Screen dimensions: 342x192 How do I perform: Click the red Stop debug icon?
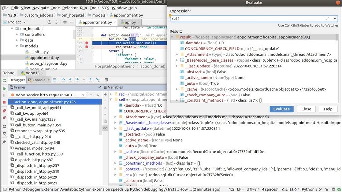pos(4,102)
